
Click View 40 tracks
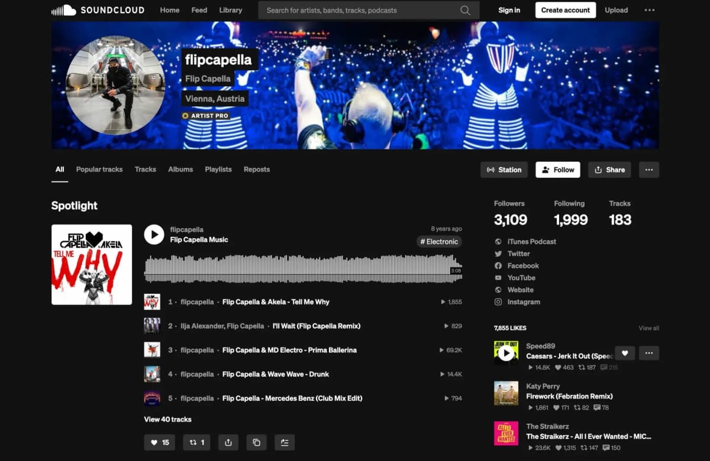[168, 420]
